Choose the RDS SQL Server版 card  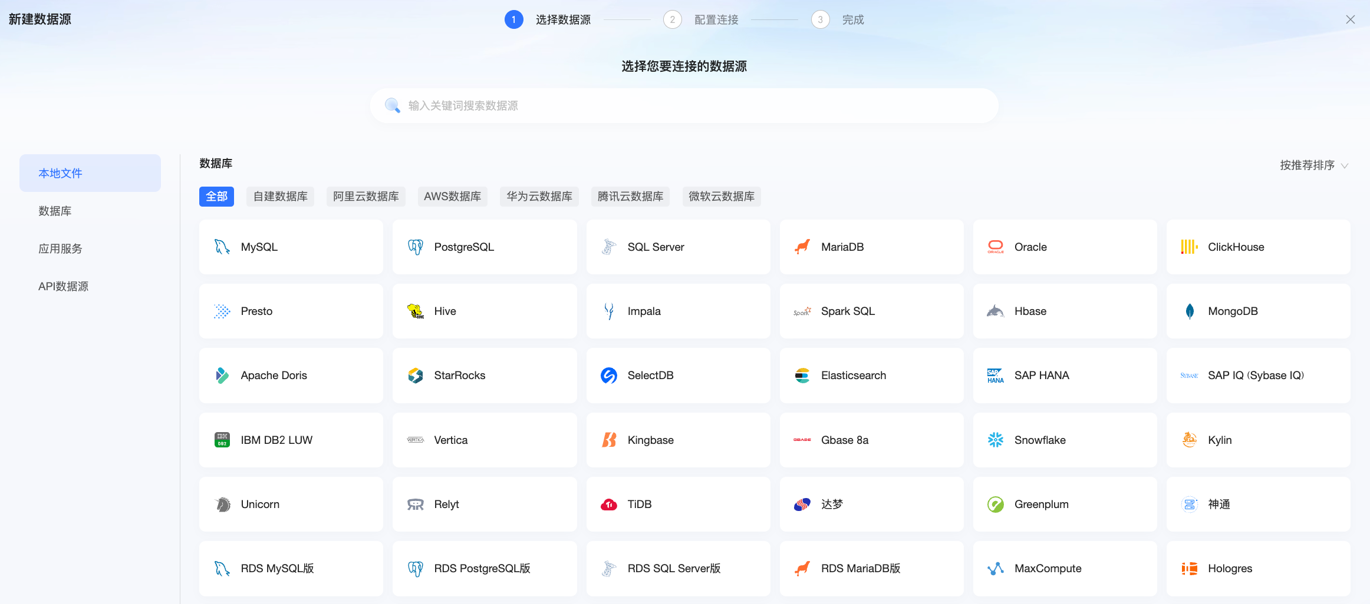pos(678,569)
